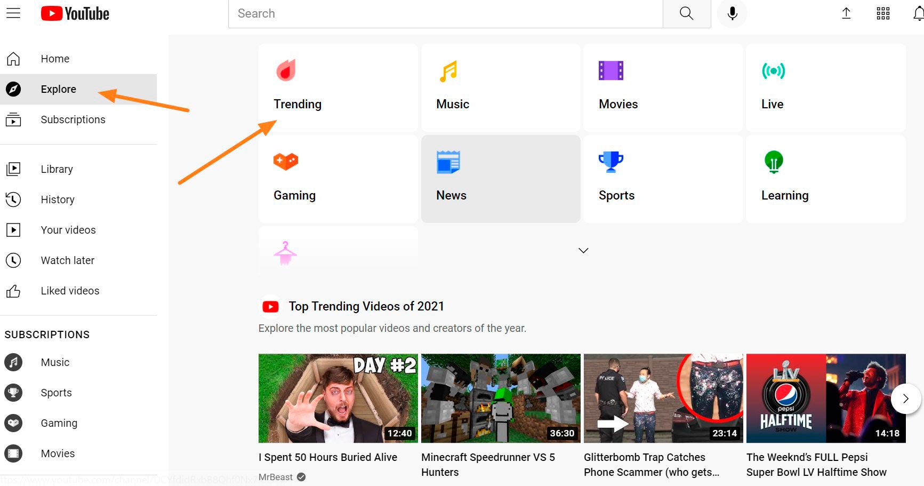Click the Gaming subscription channel avatar

coord(13,423)
